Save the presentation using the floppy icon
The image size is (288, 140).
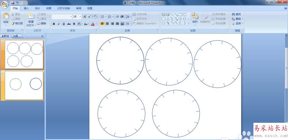[x=13, y=3]
